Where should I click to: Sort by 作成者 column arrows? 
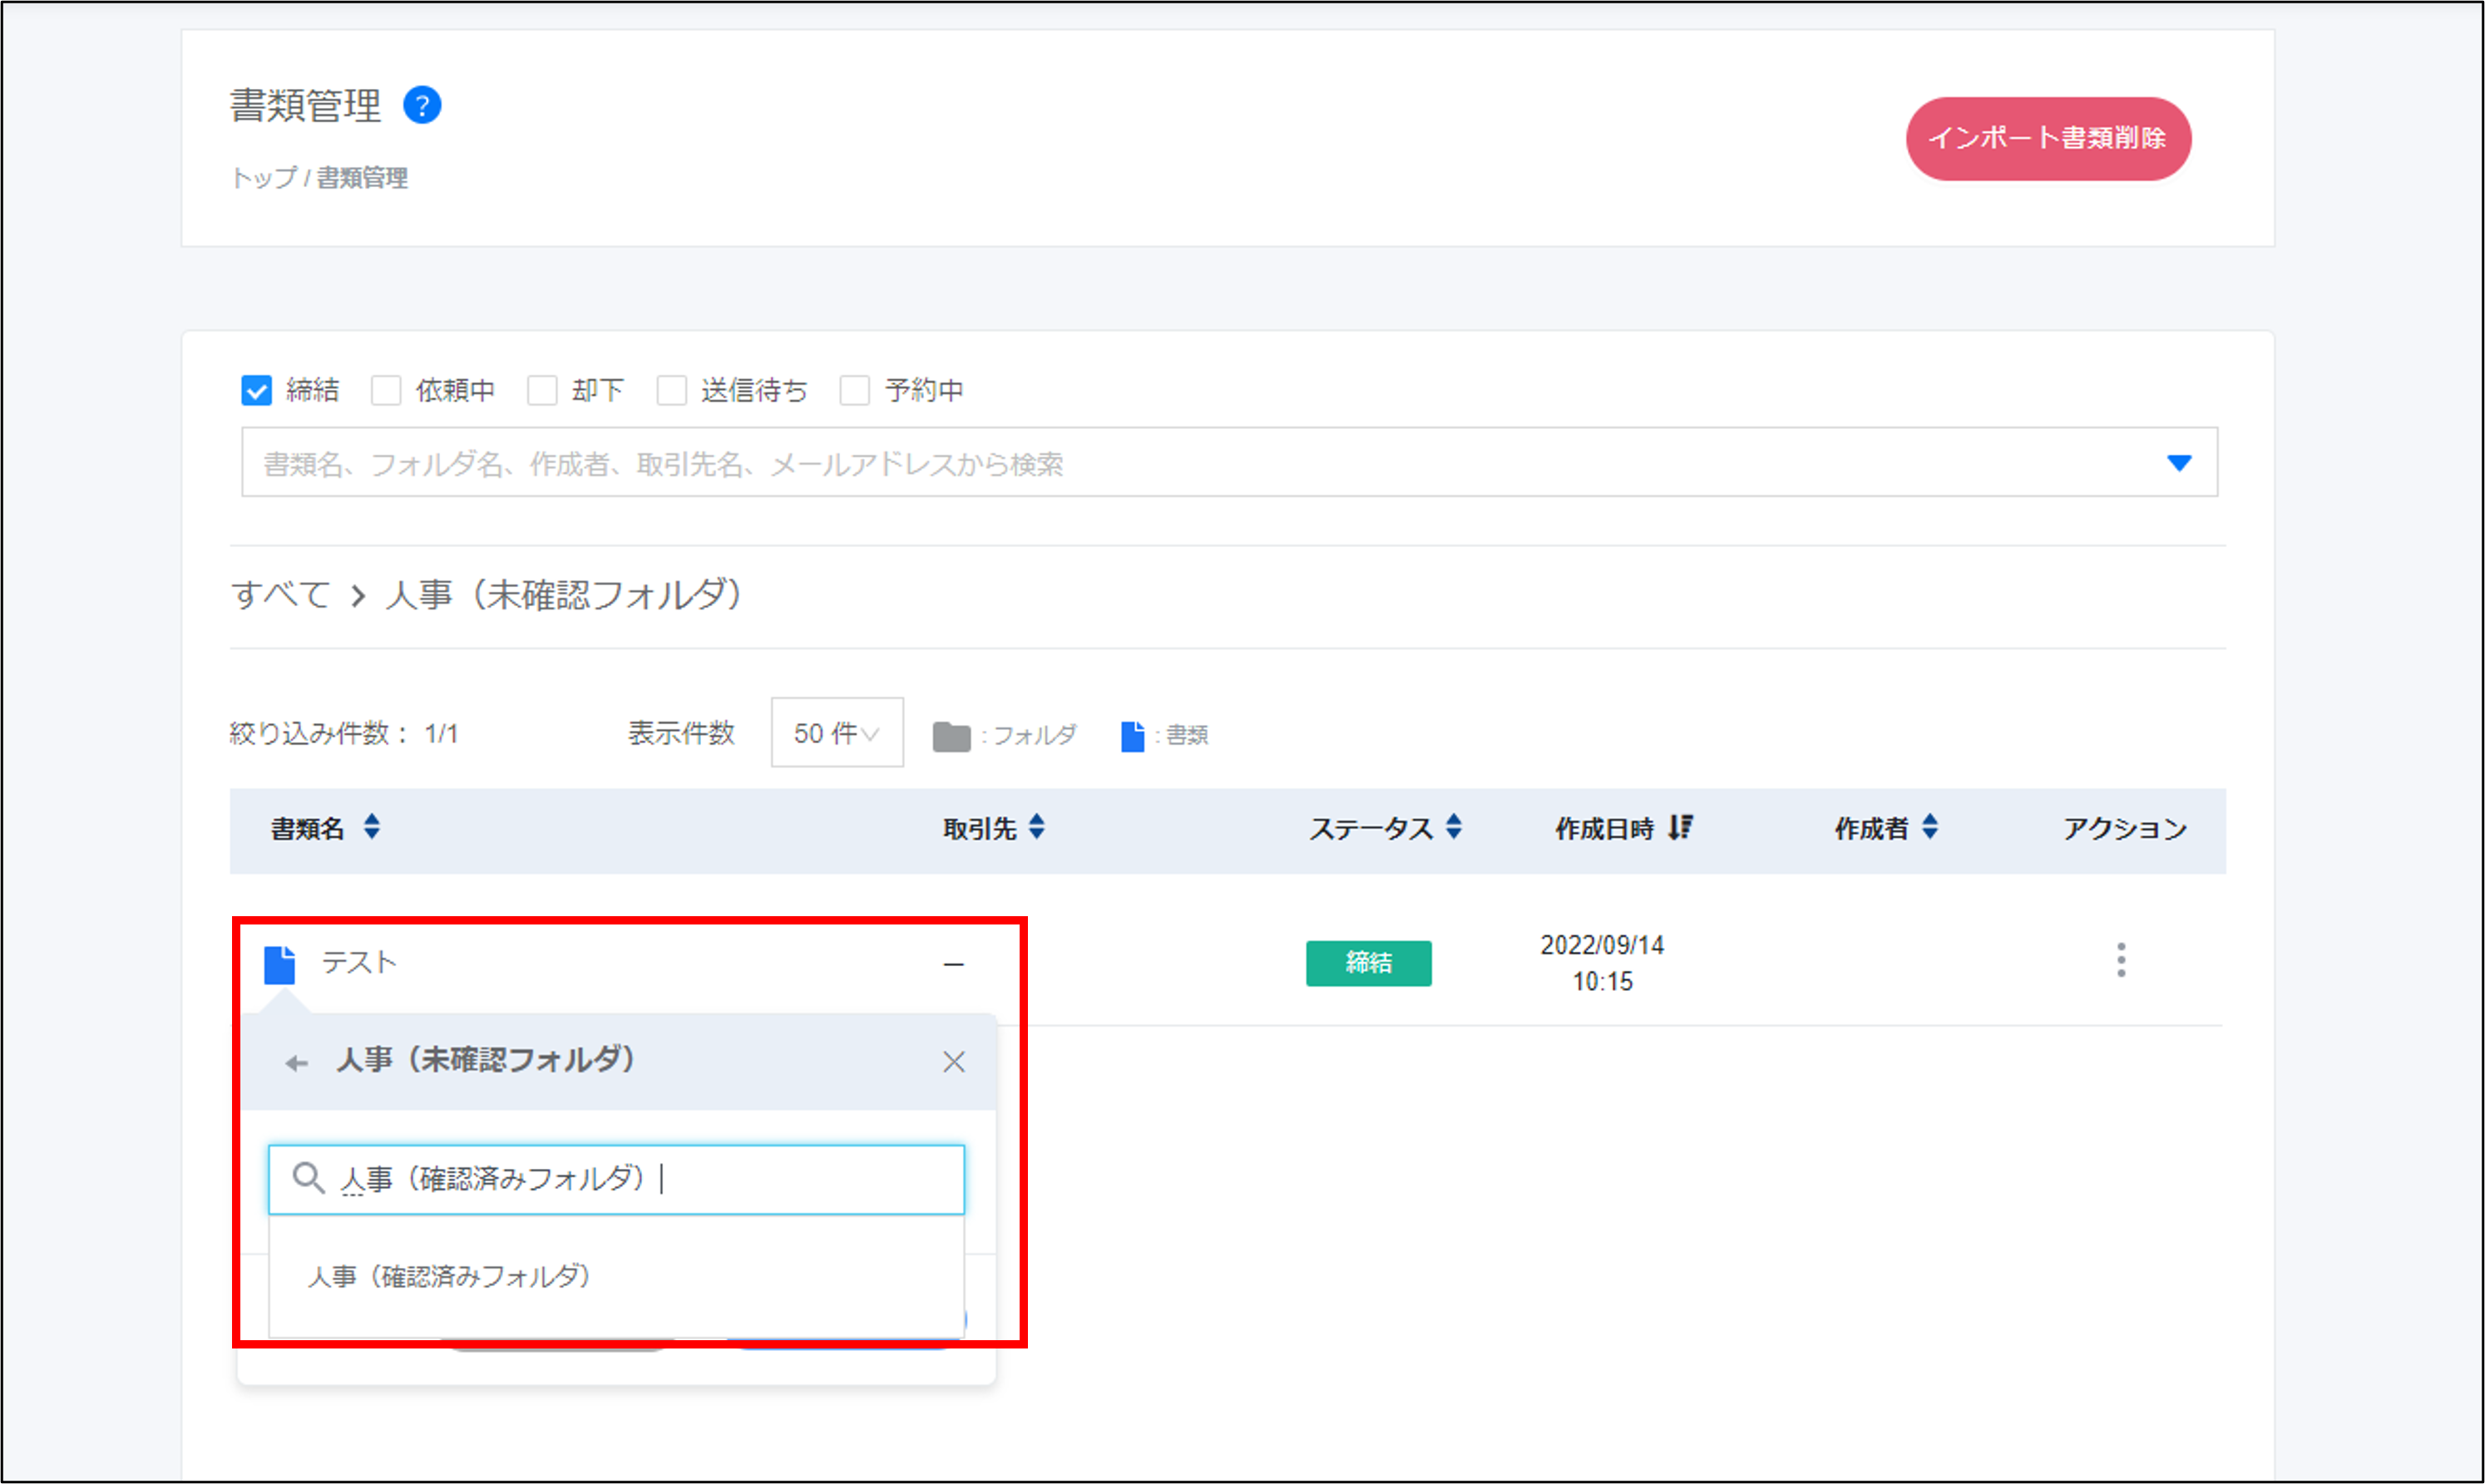1929,827
